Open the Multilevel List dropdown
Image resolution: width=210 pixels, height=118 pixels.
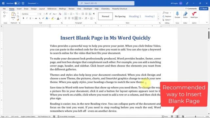pyautogui.click(x=79, y=14)
